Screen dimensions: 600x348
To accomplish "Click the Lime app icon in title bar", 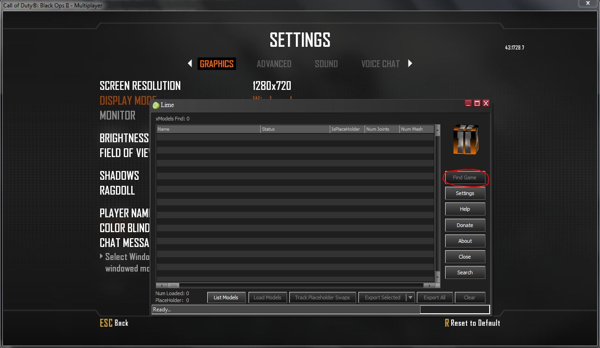I will [x=156, y=105].
